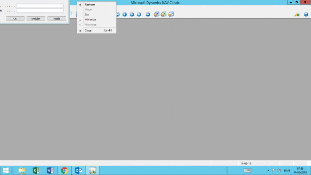Click the previous record arrow icon
Image resolution: width=311 pixels, height=175 pixels.
point(124,14)
